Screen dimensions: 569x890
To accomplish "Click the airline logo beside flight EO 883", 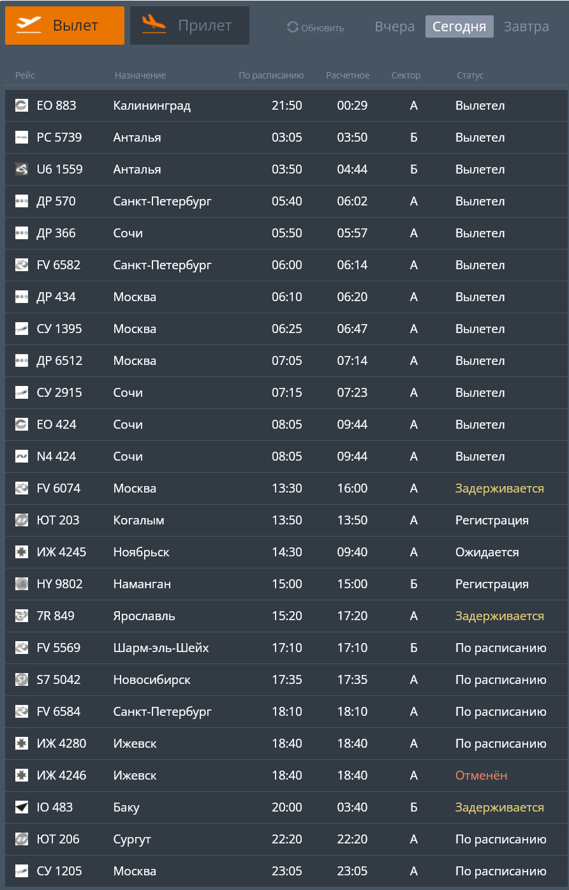I will coord(22,105).
